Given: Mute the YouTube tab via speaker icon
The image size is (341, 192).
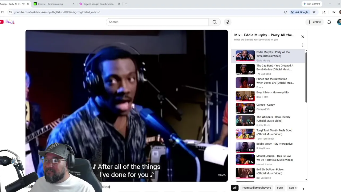Looking at the screenshot, I should tap(23, 4).
